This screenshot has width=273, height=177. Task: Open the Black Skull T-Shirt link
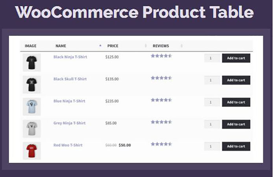[x=70, y=79]
